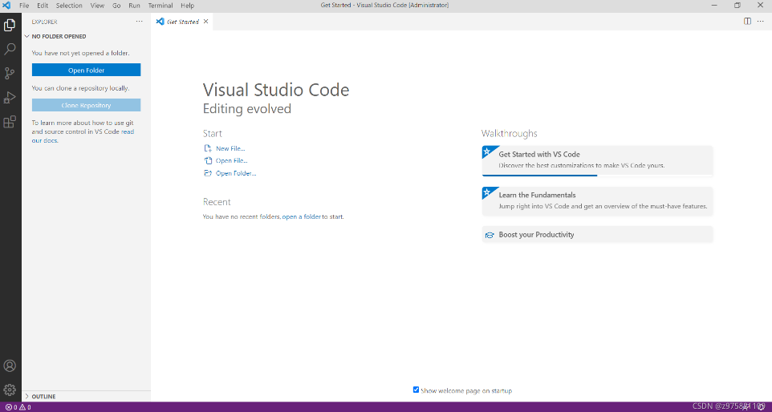The image size is (772, 412).
Task: Open Learn the Fundamentals walkthrough
Action: tap(597, 200)
